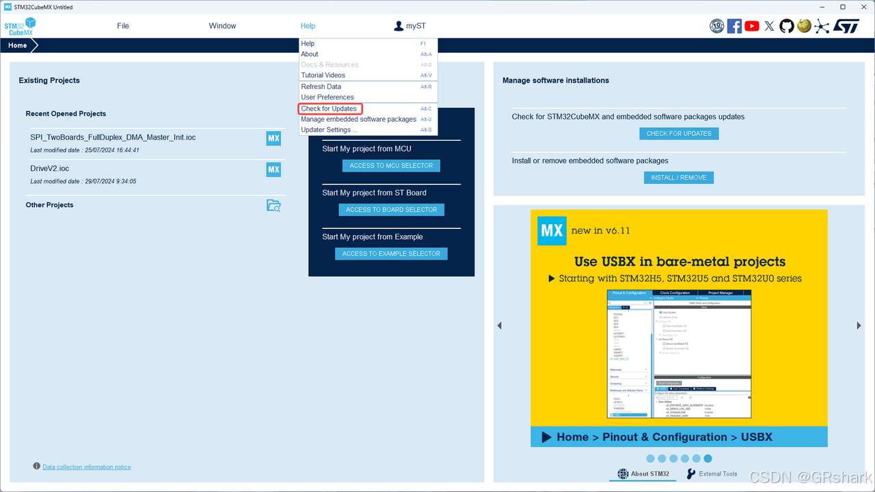Click Other Projects label

49,205
